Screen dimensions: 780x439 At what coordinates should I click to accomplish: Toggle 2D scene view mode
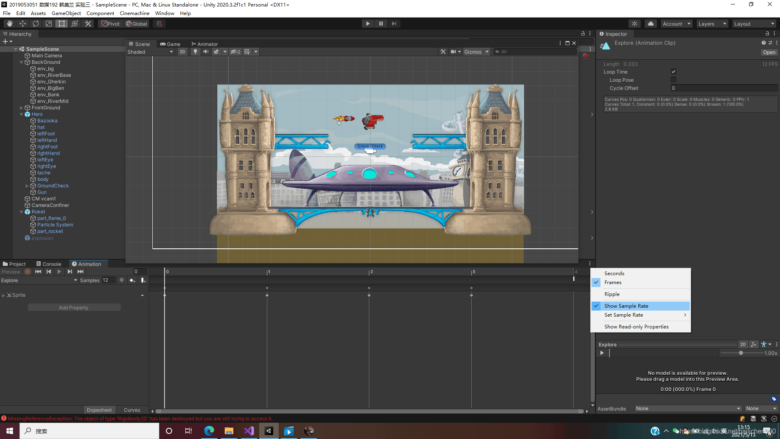tap(182, 52)
